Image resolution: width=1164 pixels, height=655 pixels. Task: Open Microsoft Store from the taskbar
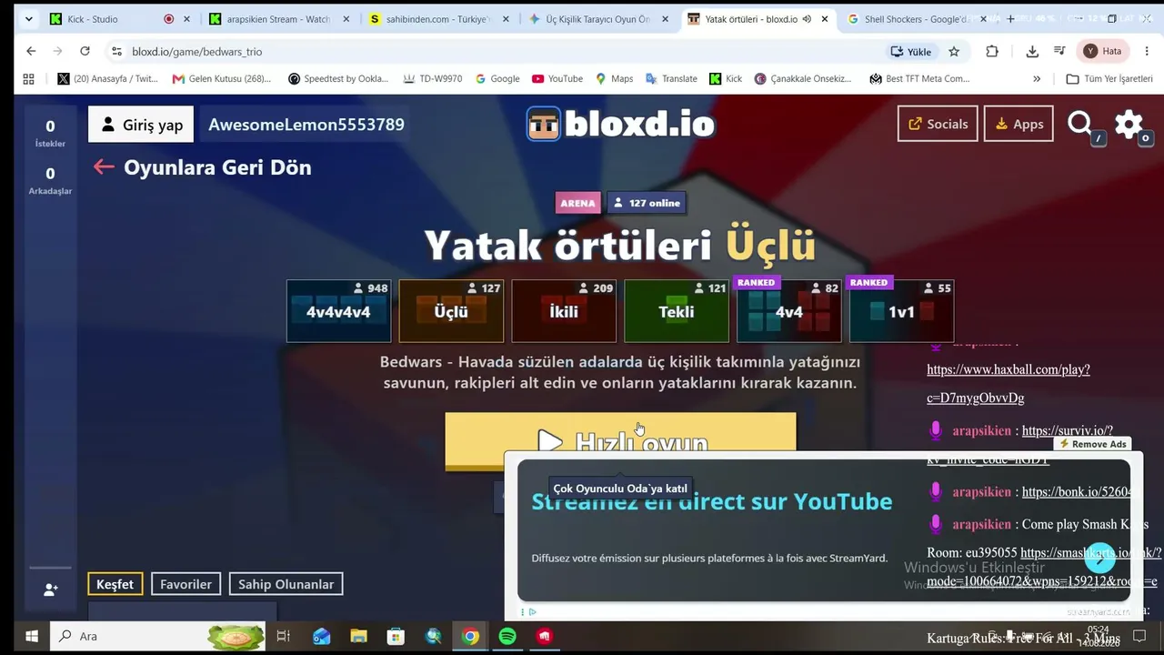pos(396,636)
